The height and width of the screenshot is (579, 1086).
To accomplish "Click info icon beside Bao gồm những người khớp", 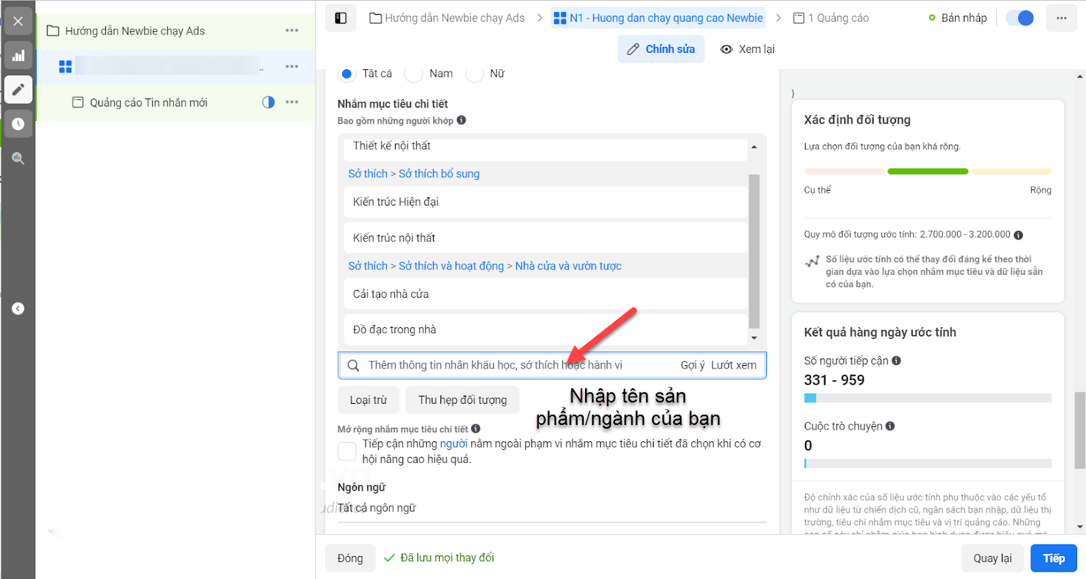I will click(x=462, y=120).
